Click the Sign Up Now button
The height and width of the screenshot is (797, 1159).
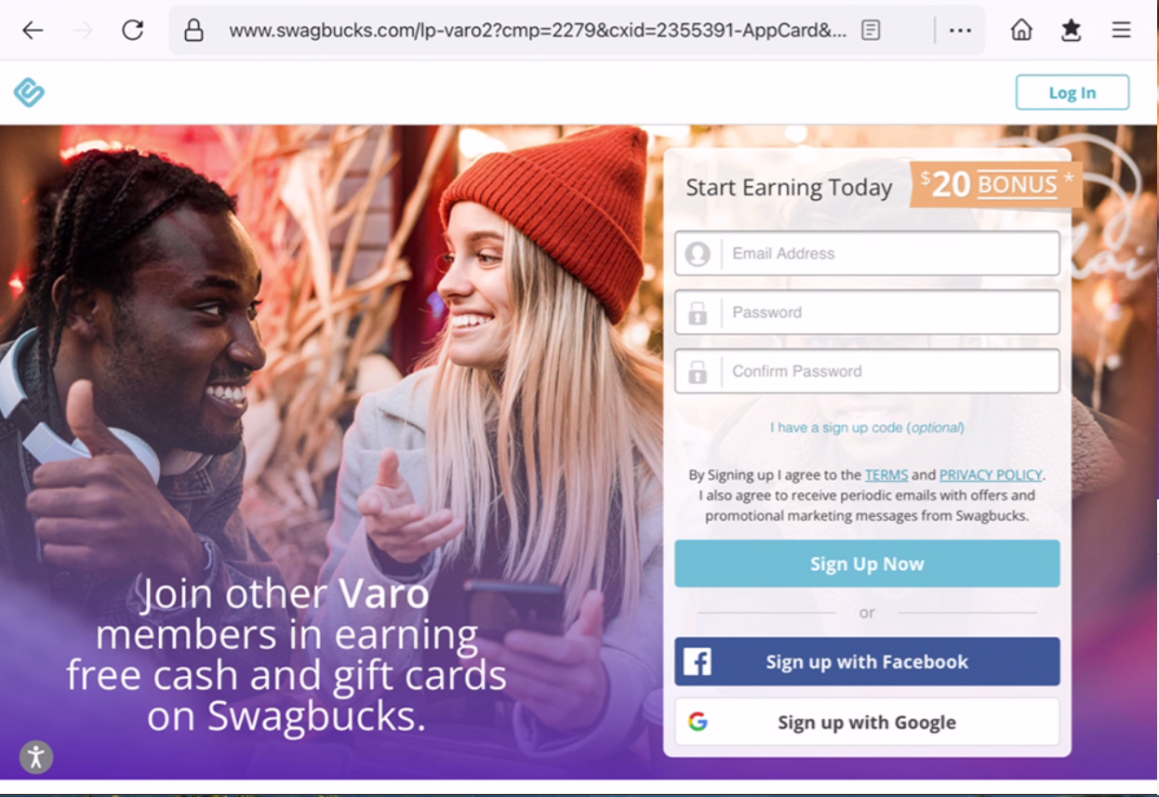[x=867, y=564]
